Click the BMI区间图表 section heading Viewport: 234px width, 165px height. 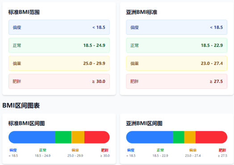(21, 106)
